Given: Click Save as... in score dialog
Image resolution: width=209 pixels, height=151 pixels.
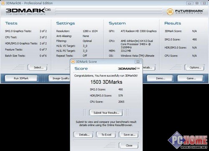Looking at the screenshot, I should coord(129,135).
